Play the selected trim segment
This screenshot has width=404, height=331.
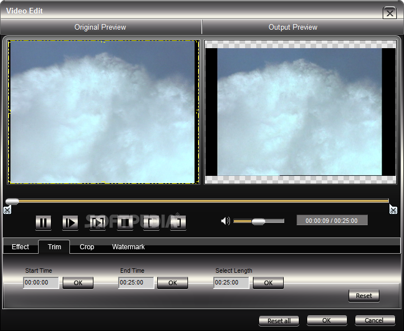pyautogui.click(x=97, y=223)
